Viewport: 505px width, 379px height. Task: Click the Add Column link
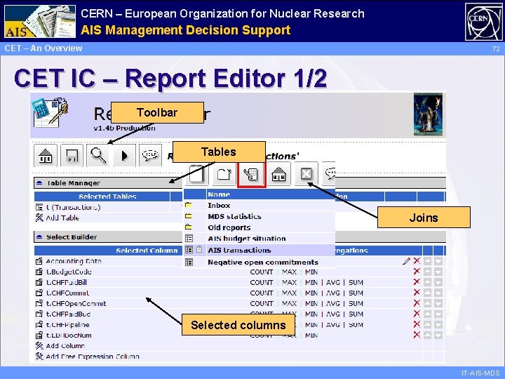coord(65,346)
